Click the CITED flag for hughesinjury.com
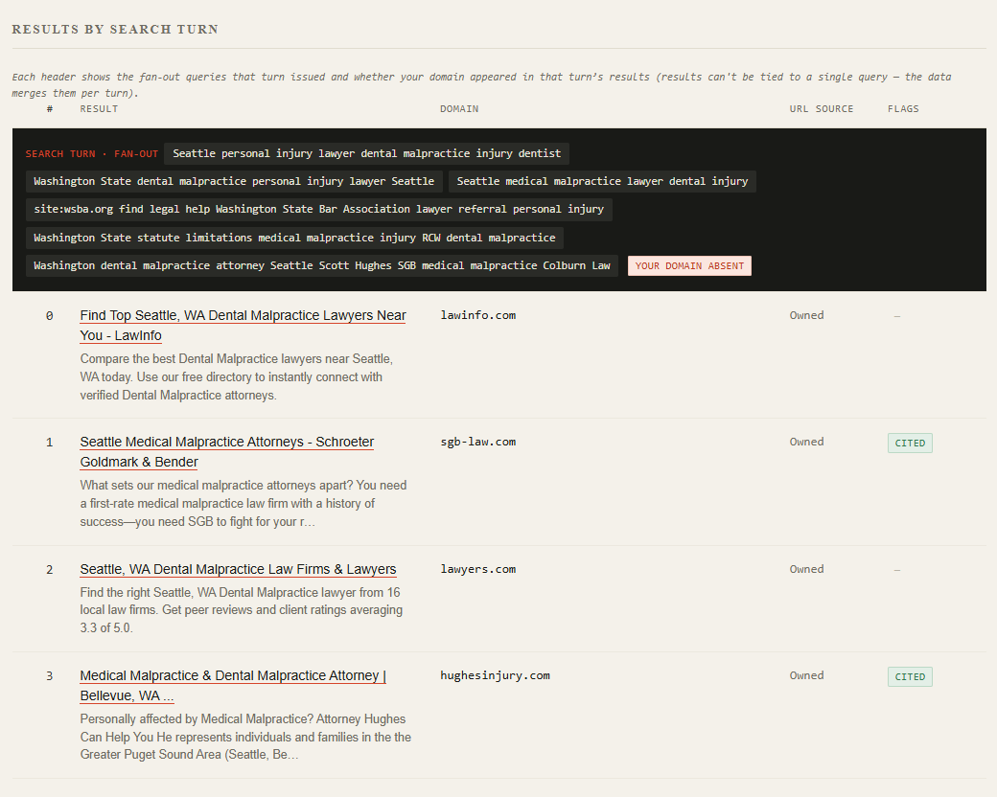 point(910,677)
